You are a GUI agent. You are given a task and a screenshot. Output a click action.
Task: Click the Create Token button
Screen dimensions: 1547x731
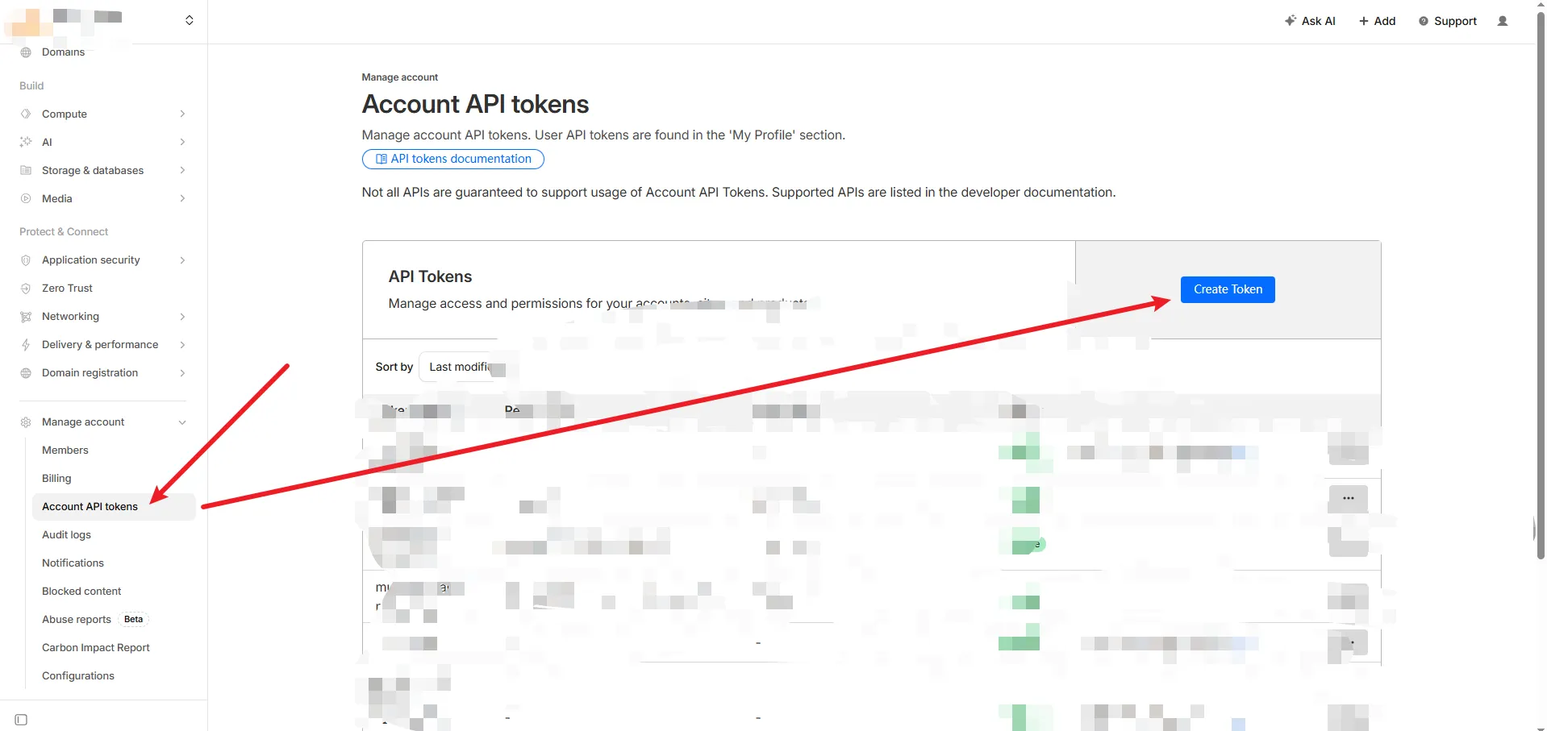(1227, 290)
